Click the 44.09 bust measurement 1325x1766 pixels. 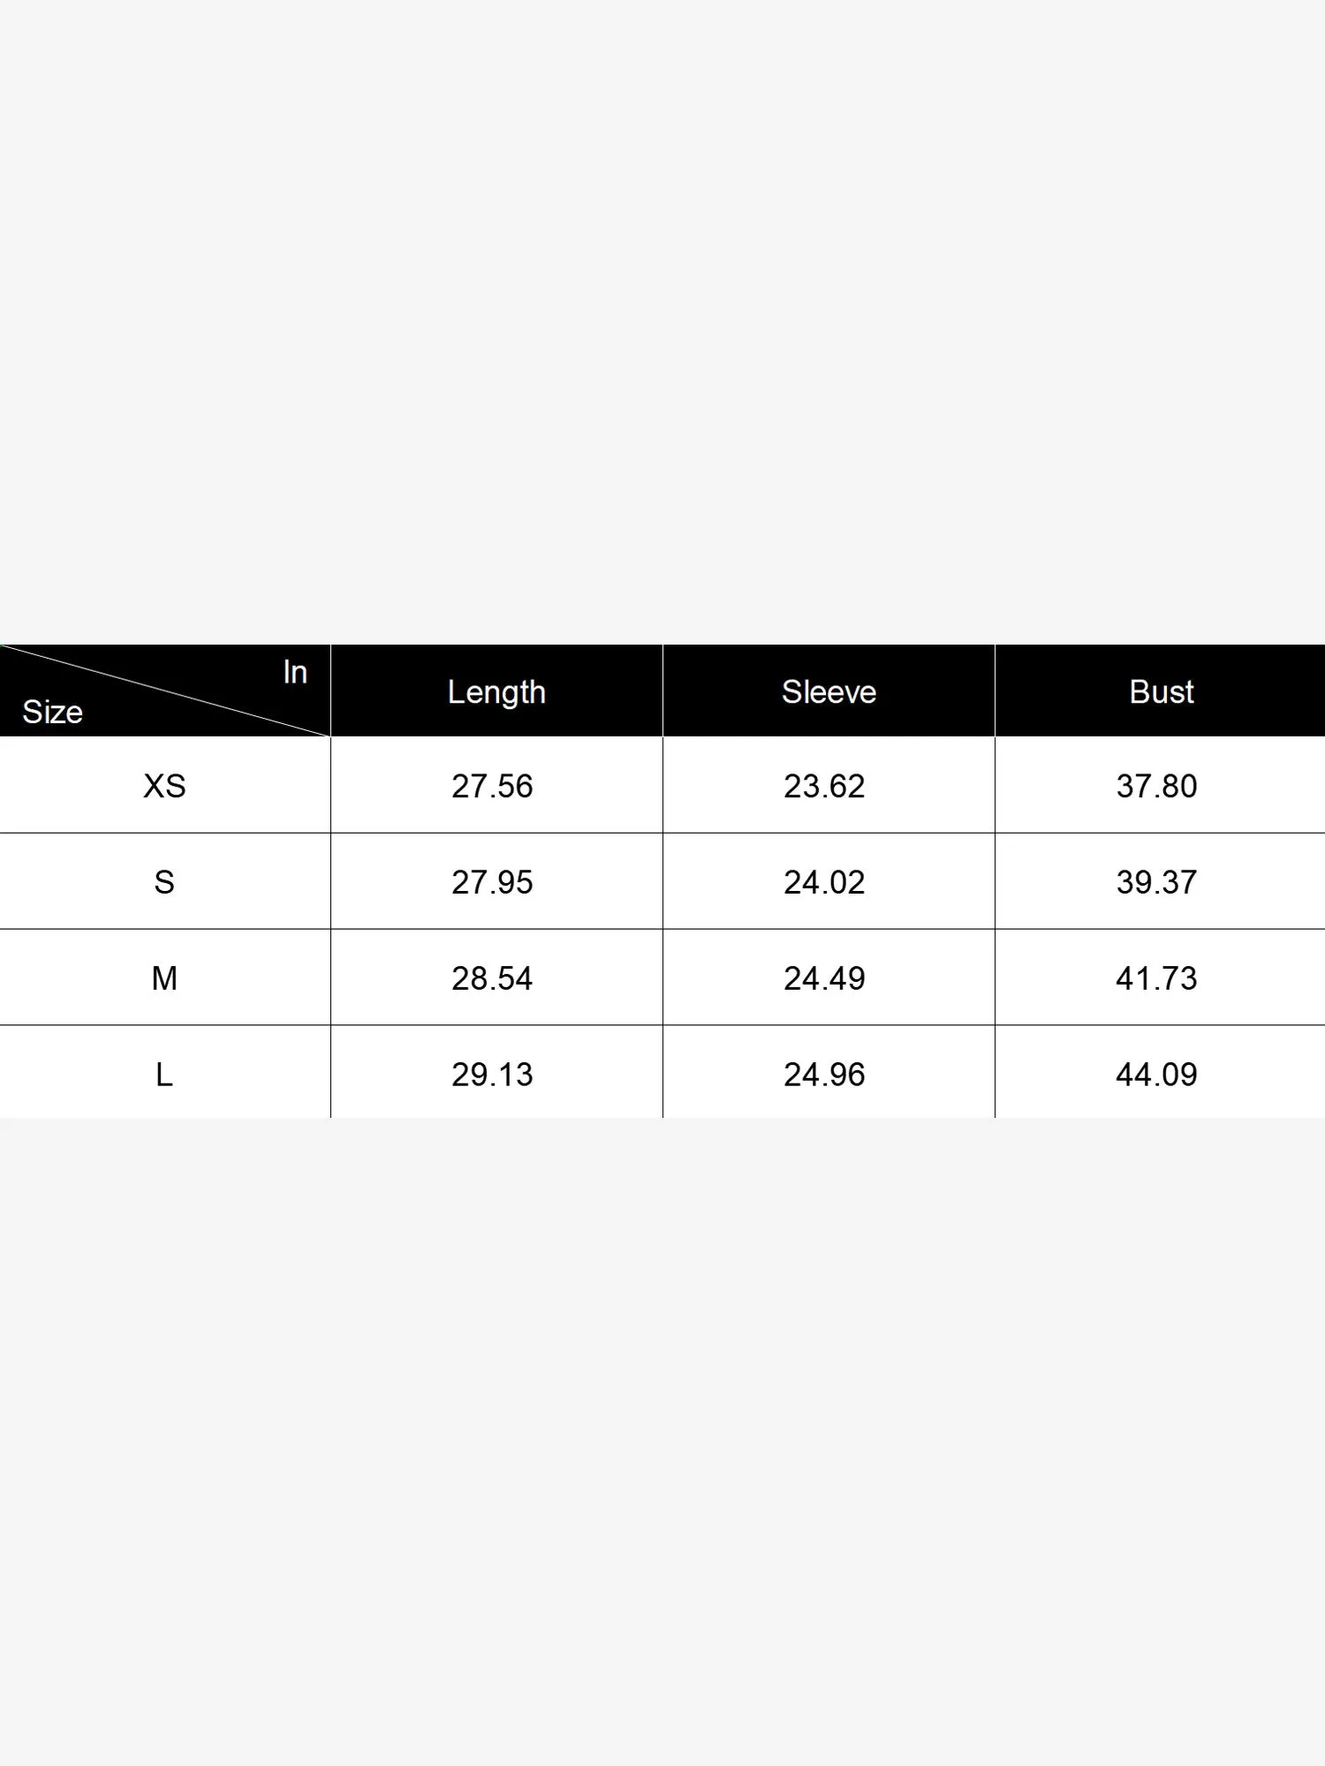[1156, 1075]
